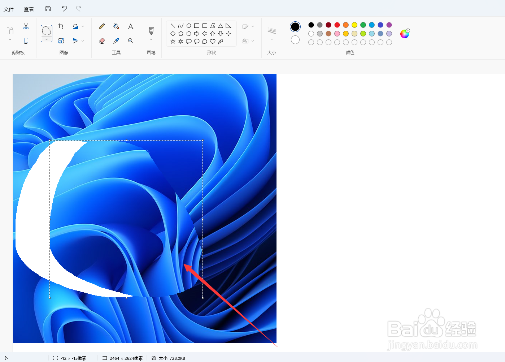The height and width of the screenshot is (362, 505).
Task: Pick the Line shape
Action: point(173,26)
